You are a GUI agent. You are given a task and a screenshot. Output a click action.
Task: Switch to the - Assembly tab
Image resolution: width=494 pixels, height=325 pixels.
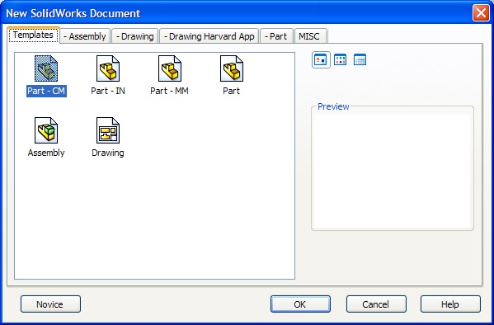click(85, 36)
